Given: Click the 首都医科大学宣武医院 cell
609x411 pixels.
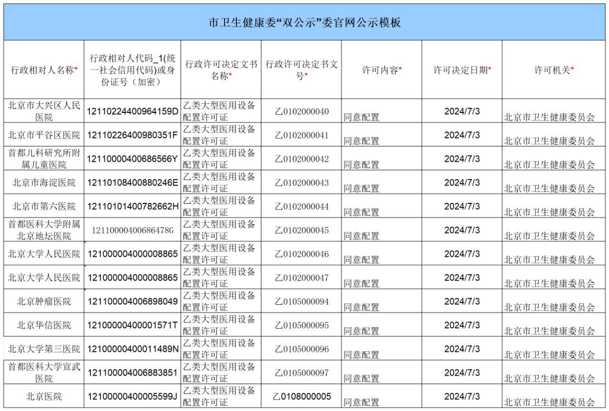Looking at the screenshot, I should [x=44, y=372].
